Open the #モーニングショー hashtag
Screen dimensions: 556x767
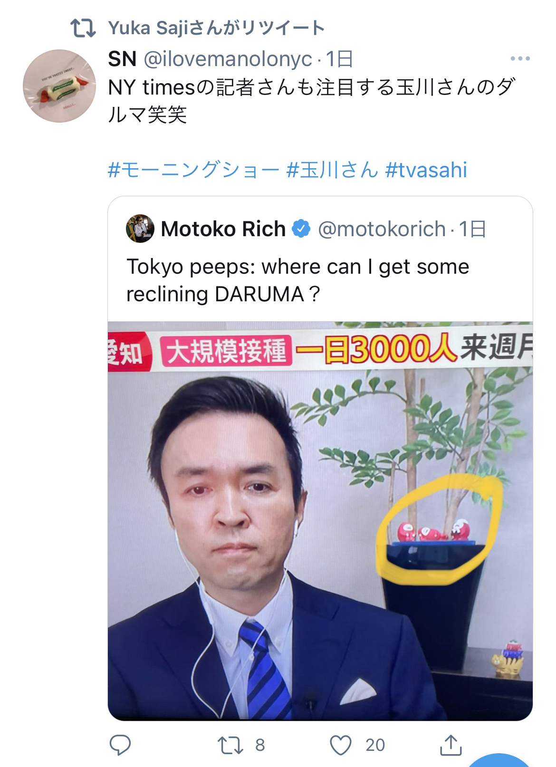point(193,170)
